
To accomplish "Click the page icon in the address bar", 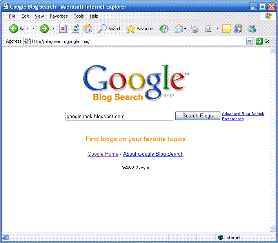I will point(27,41).
